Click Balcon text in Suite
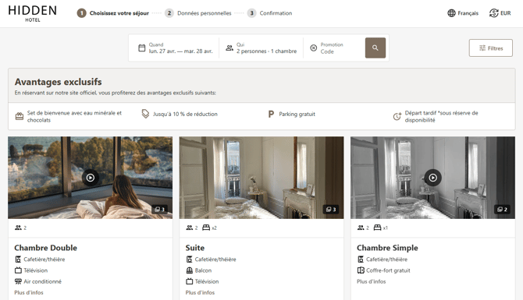The width and height of the screenshot is (523, 300). [204, 270]
